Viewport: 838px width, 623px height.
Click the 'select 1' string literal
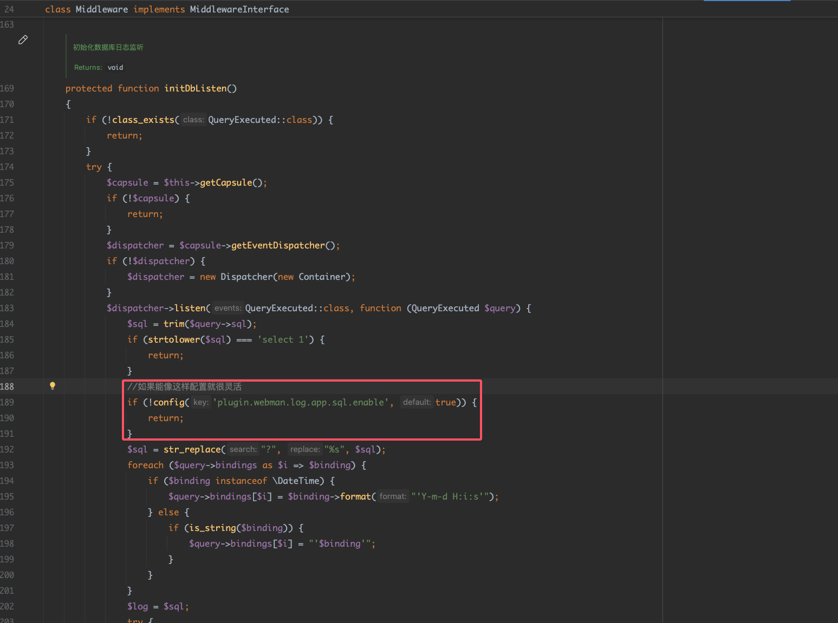[x=283, y=339]
